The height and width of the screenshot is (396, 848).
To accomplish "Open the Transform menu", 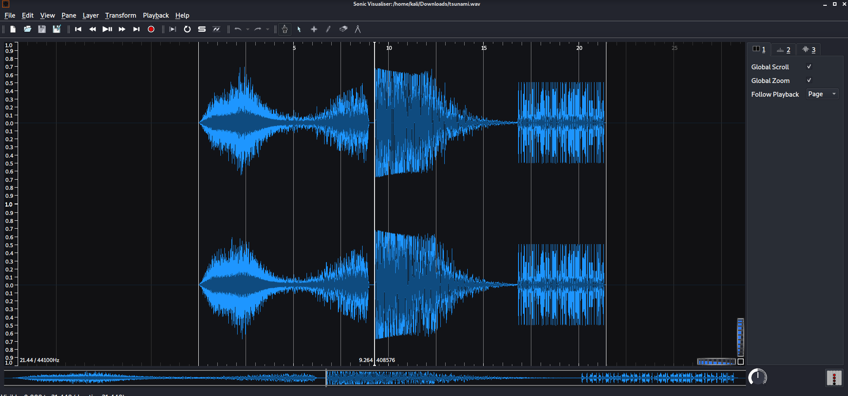I will point(121,15).
